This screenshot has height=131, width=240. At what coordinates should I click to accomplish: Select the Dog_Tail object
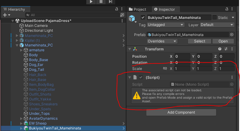click(36, 70)
